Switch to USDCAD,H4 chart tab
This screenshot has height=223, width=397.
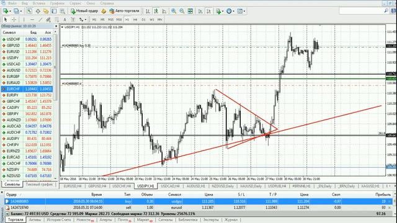170,186
